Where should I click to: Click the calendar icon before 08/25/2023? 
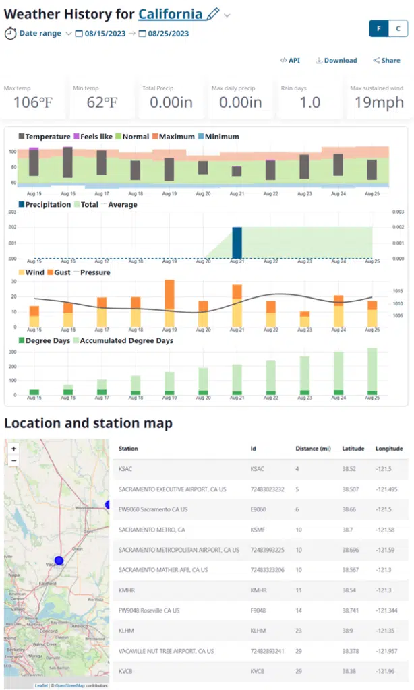tap(142, 34)
